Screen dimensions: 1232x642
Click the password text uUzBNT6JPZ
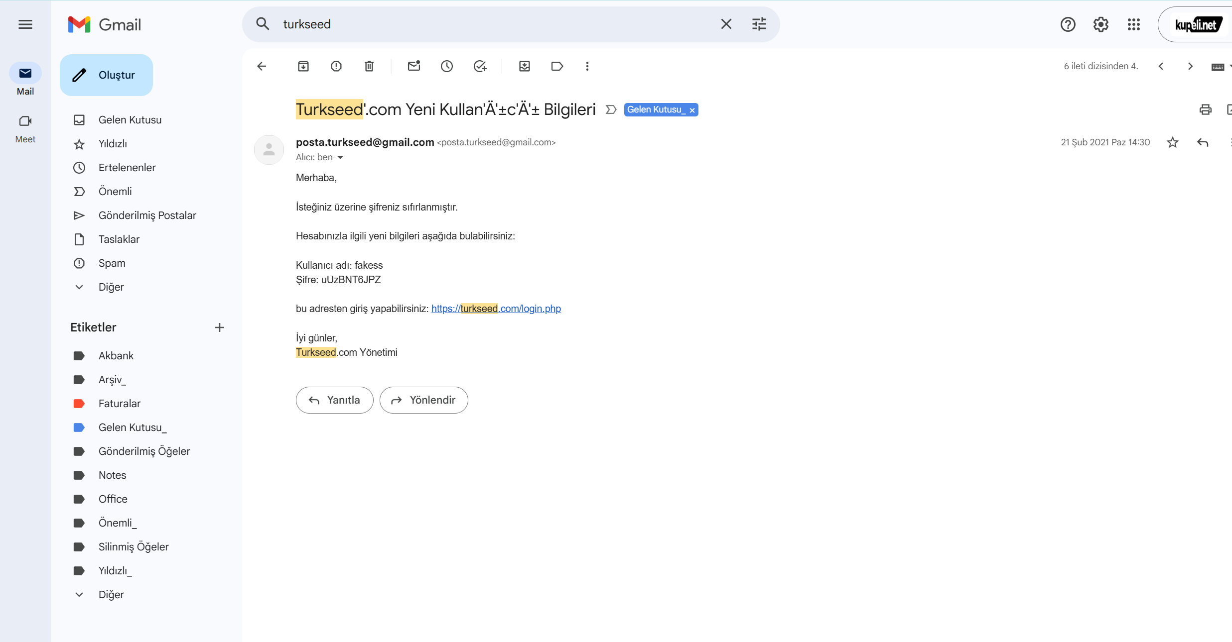(351, 280)
